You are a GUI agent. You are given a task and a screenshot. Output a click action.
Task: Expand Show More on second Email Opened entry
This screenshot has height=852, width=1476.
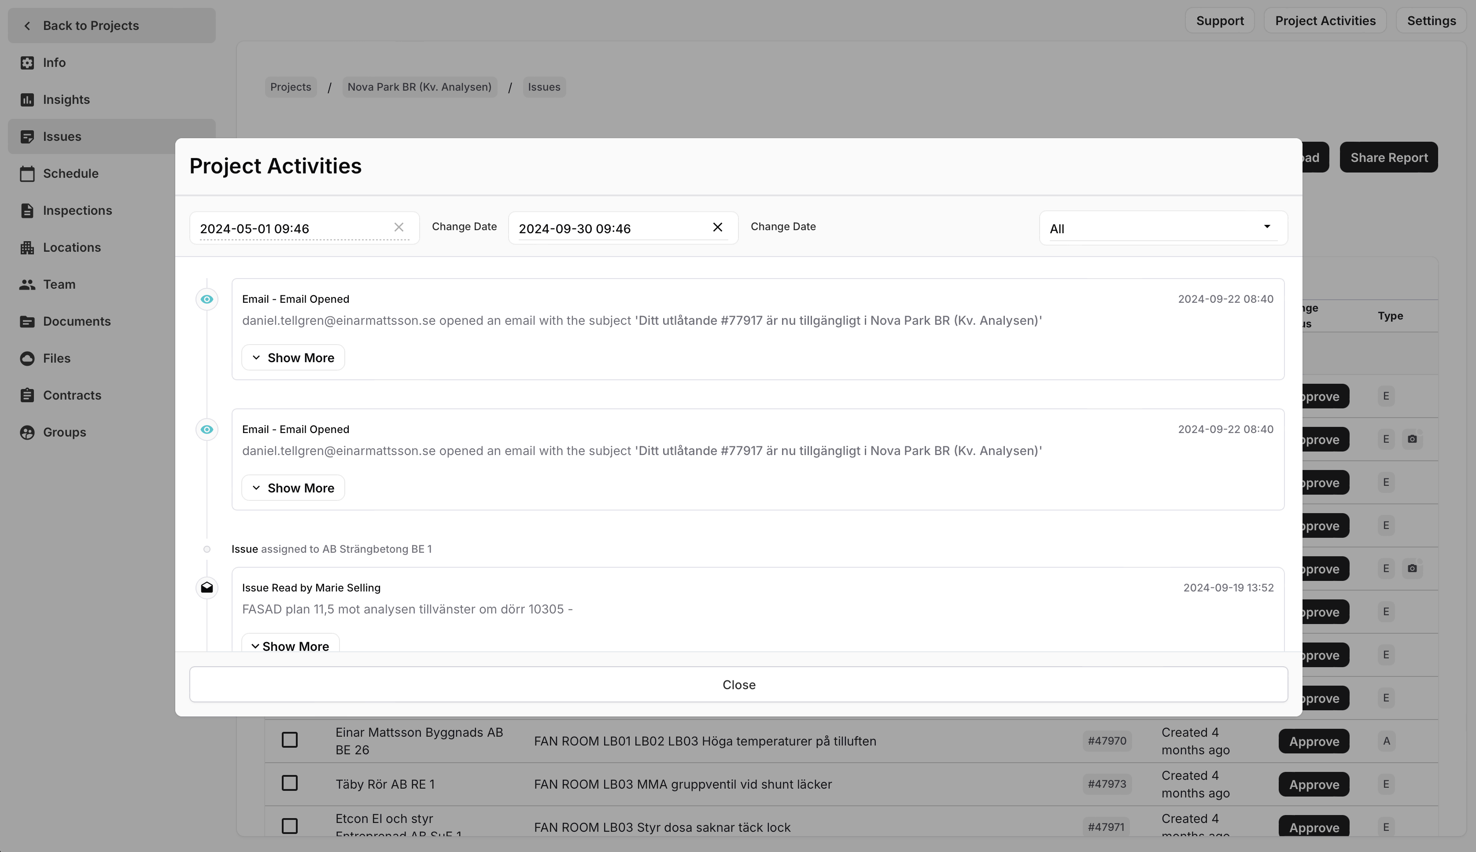tap(293, 488)
